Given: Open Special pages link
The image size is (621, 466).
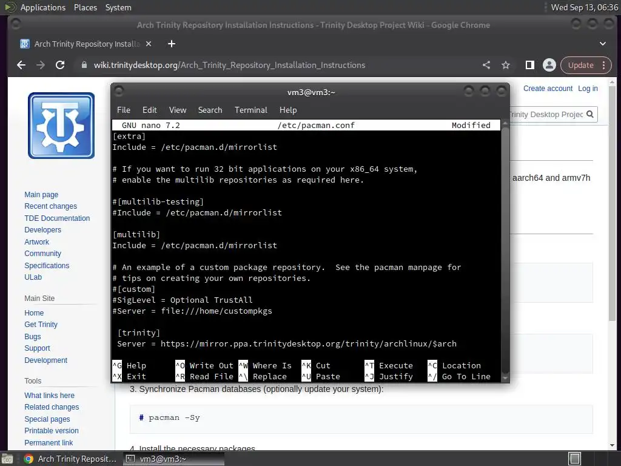Looking at the screenshot, I should [x=47, y=419].
